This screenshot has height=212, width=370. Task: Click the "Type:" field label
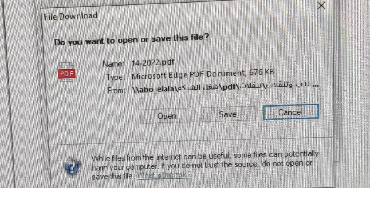tap(115, 77)
